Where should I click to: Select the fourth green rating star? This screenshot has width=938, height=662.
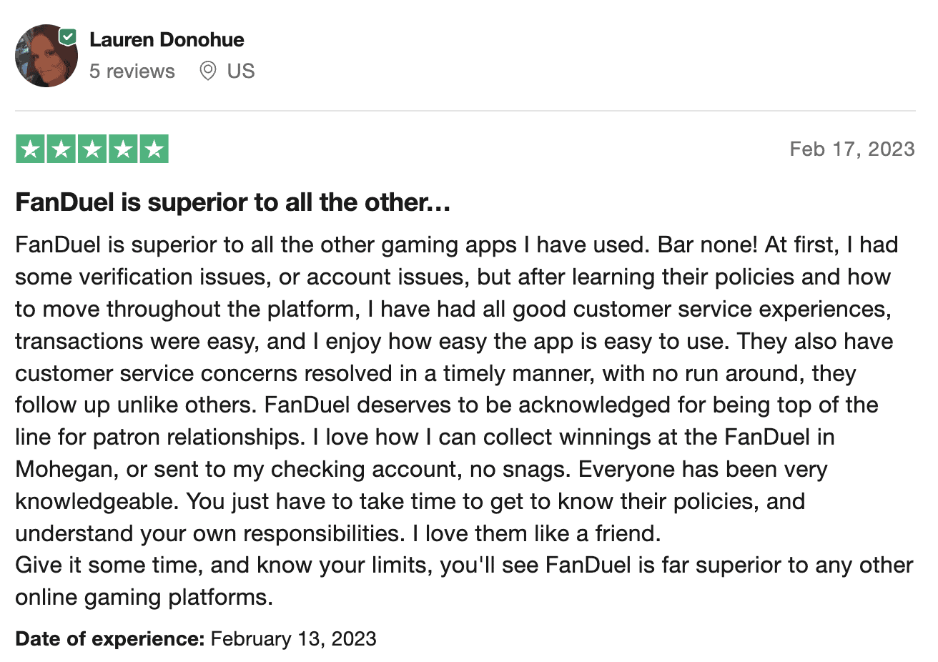(123, 149)
